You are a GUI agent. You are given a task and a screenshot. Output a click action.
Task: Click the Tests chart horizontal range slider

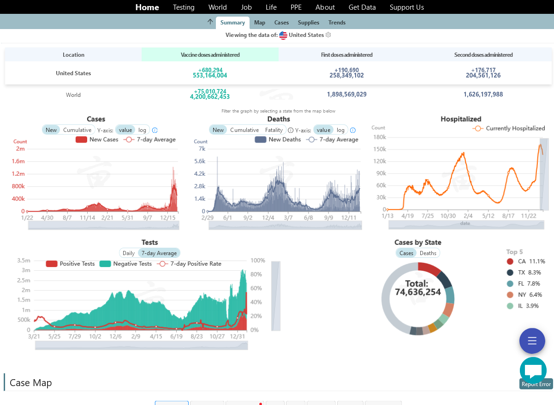point(141,345)
